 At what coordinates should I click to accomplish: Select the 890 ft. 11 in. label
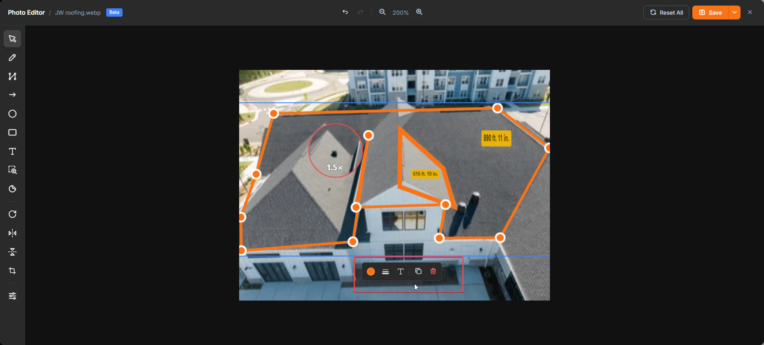click(x=496, y=139)
